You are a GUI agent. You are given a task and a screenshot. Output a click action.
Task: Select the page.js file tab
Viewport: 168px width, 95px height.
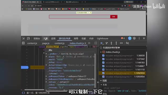[46, 43]
